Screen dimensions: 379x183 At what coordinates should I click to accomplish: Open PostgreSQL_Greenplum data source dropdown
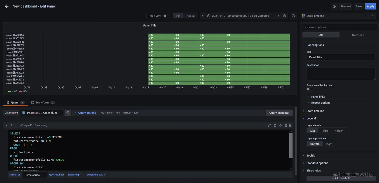(x=42, y=113)
